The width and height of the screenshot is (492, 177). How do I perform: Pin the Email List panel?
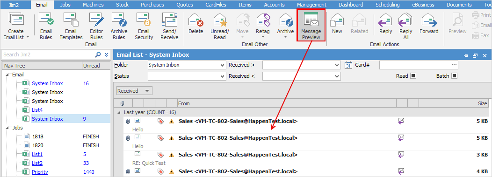click(x=466, y=55)
